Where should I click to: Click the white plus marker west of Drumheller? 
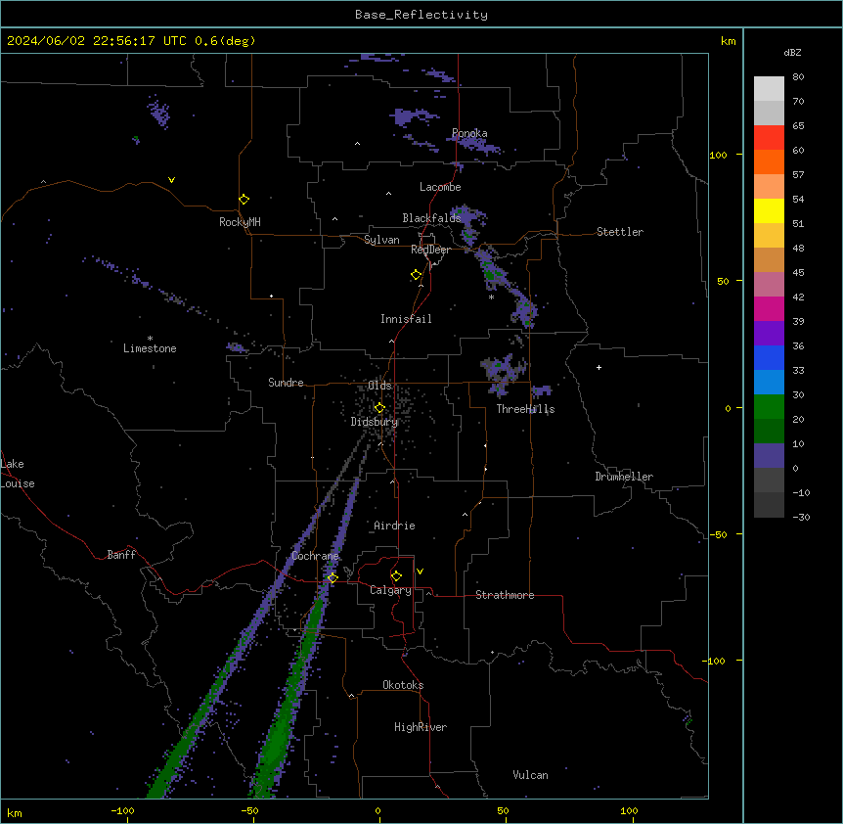click(599, 367)
